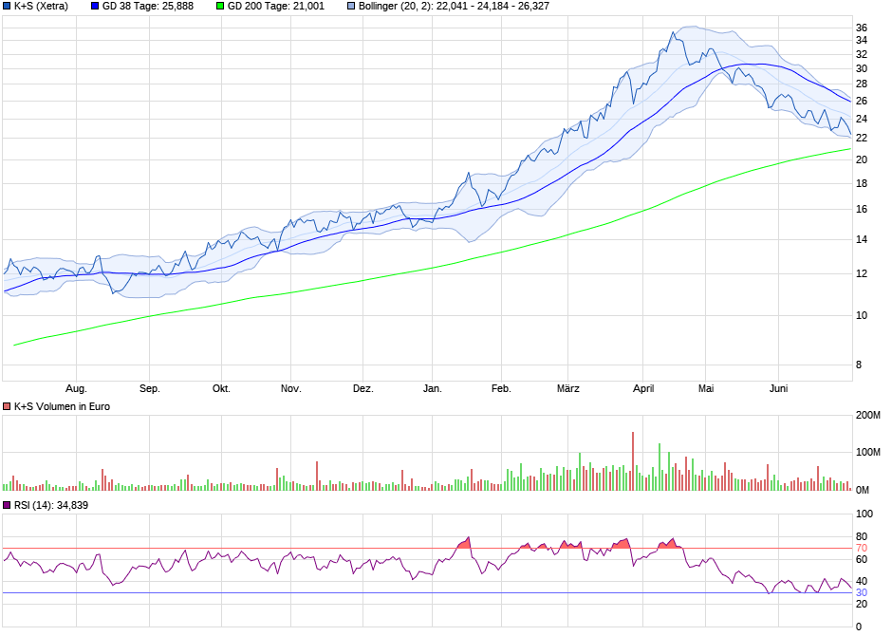Click the Feb. month label
The width and height of the screenshot is (892, 636).
point(501,388)
